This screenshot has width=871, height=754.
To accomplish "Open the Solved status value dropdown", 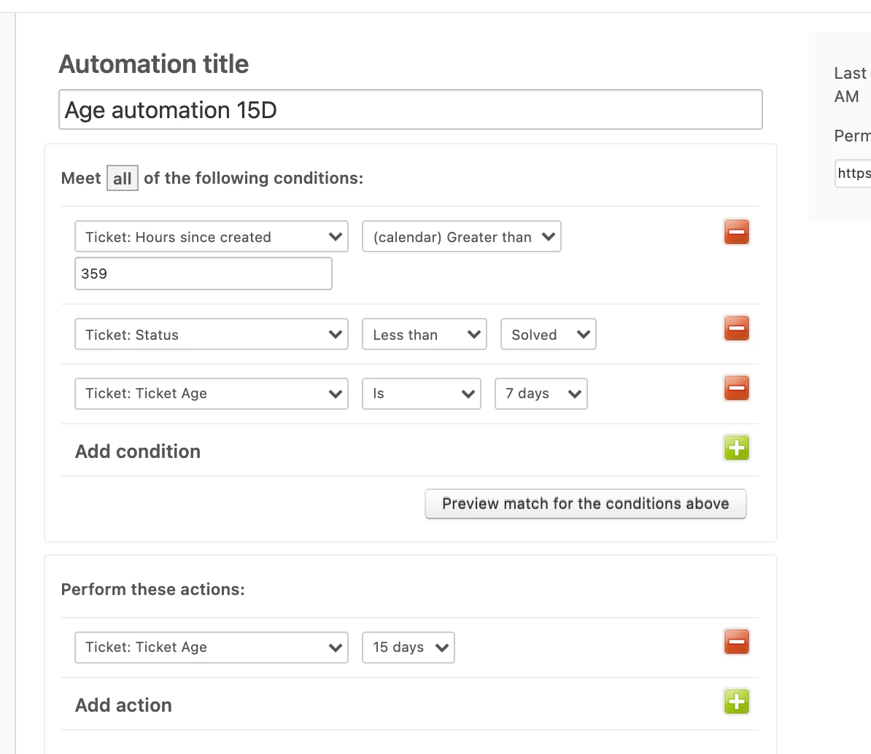I will [548, 335].
